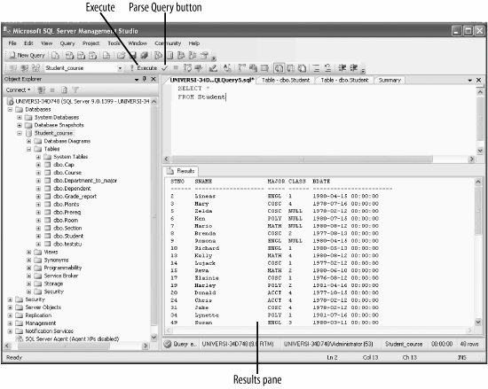Click the Analysis Services MDX Query icon
Image resolution: width=488 pixels, height=389 pixels.
(x=69, y=56)
